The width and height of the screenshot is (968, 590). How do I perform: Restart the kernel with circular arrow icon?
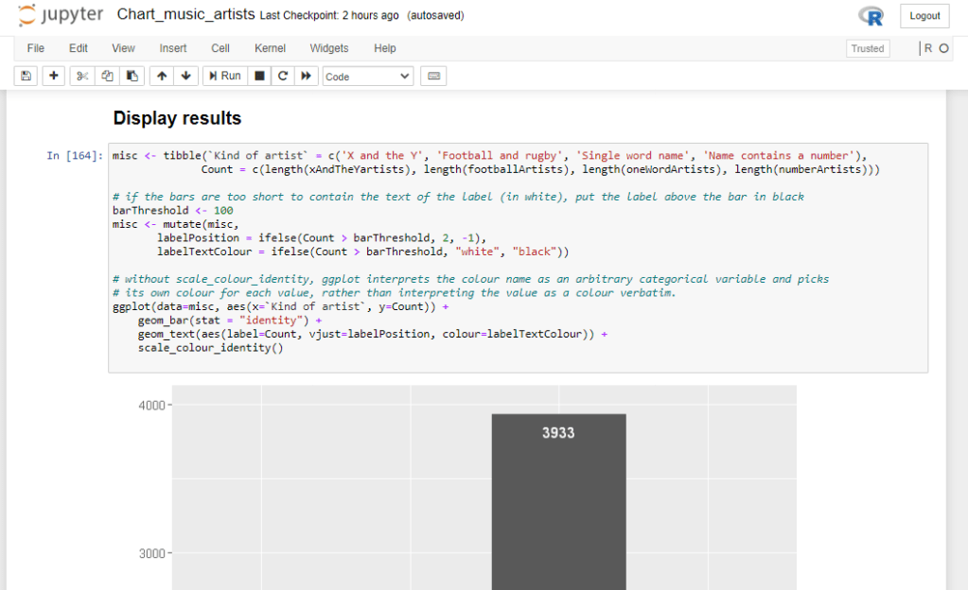tap(282, 76)
